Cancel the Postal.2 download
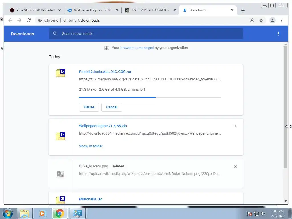 coord(112,107)
